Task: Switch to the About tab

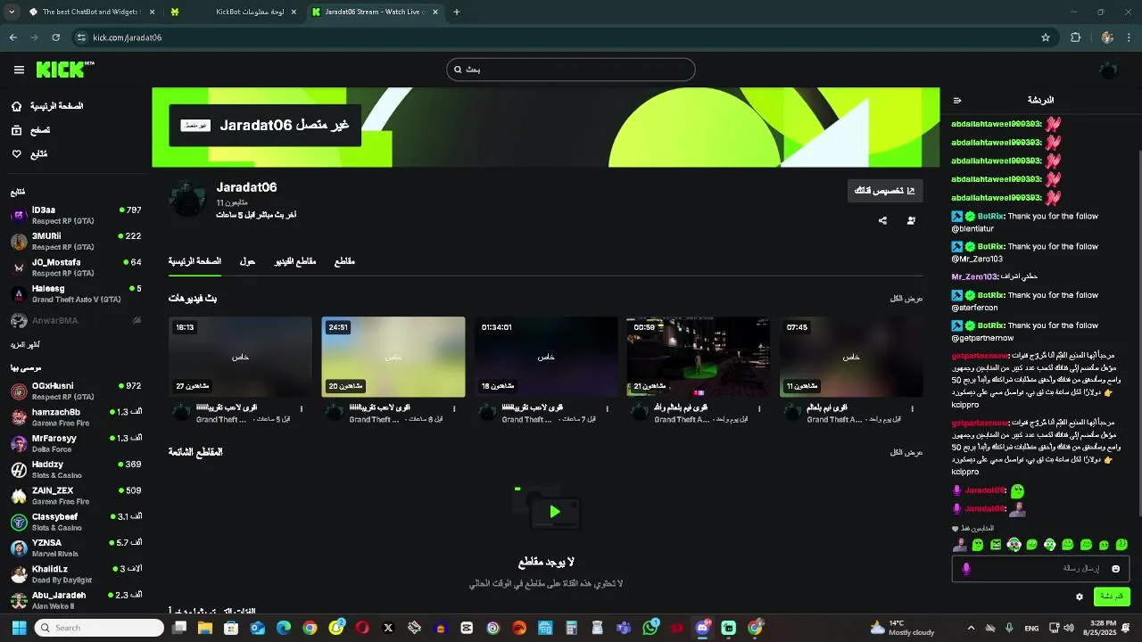Action: [247, 261]
